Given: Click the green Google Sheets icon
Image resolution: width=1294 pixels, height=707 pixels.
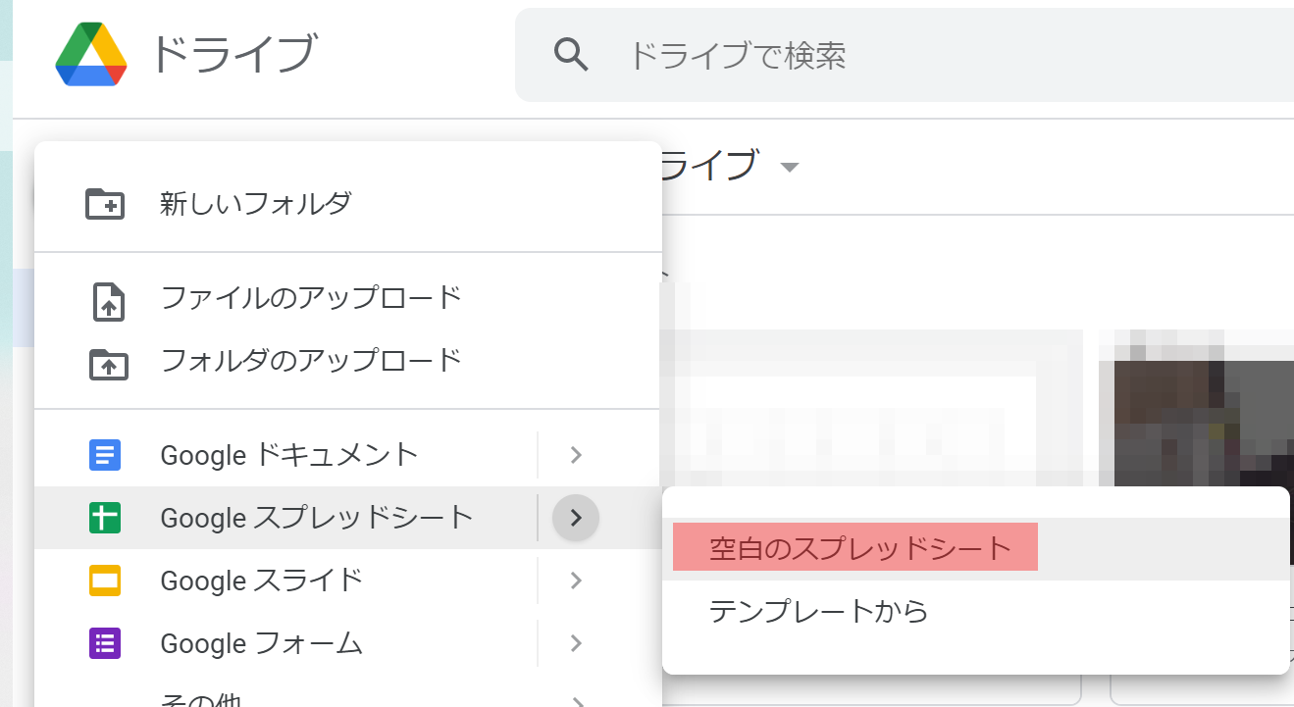Looking at the screenshot, I should [105, 518].
